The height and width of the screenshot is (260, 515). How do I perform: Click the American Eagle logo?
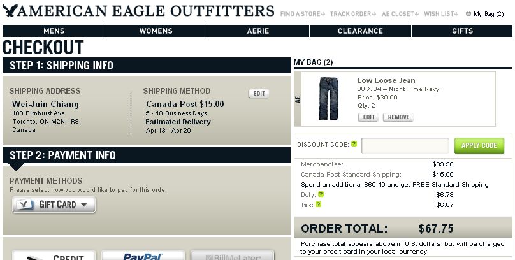pos(138,11)
